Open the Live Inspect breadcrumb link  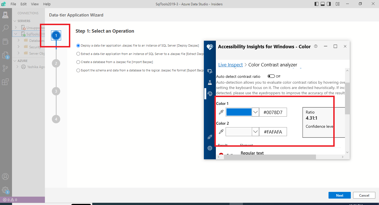pyautogui.click(x=230, y=64)
